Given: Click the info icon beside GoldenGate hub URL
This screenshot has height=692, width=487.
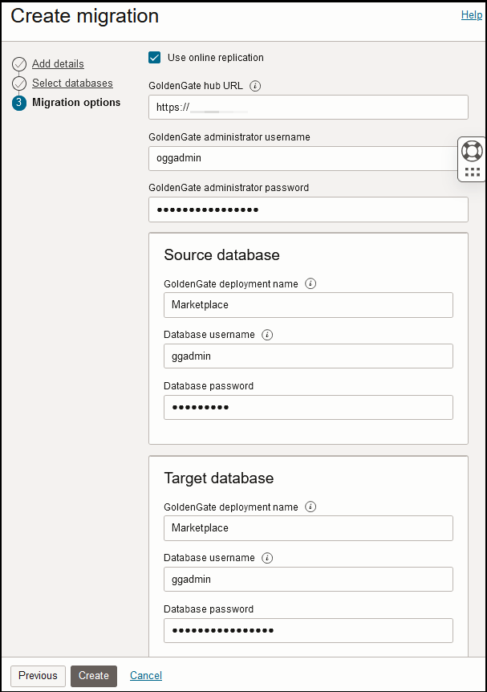Looking at the screenshot, I should (255, 86).
